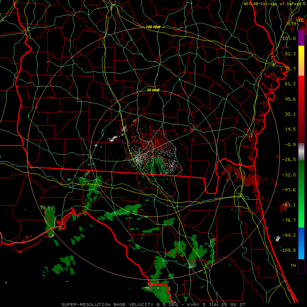Viewport: 307px width, 307px height.
Task: Select the -16.5 value on velocity scale
Action: tap(289, 160)
